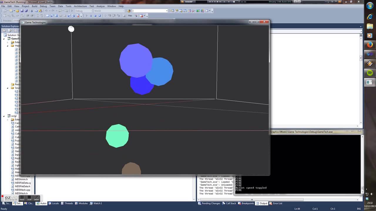
Task: Switch to the Call Stack tab
Action: click(x=229, y=203)
